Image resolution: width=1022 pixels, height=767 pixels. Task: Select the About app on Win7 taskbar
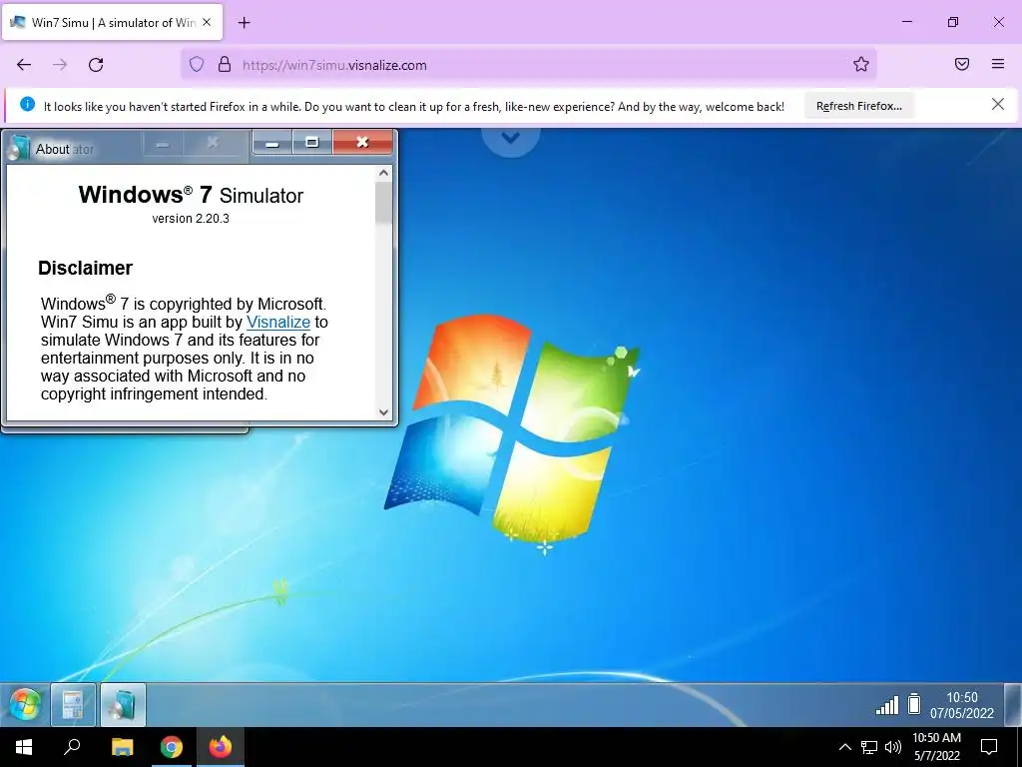pos(123,704)
